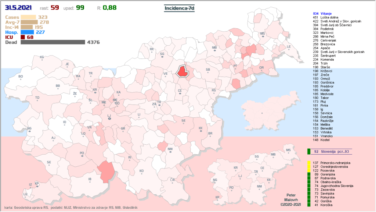Select the BR city marker
This screenshot has height=212, width=376.
click(x=210, y=134)
